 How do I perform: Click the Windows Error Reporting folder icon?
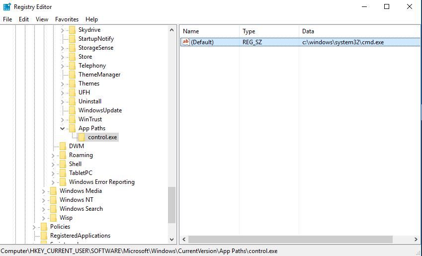pos(63,182)
